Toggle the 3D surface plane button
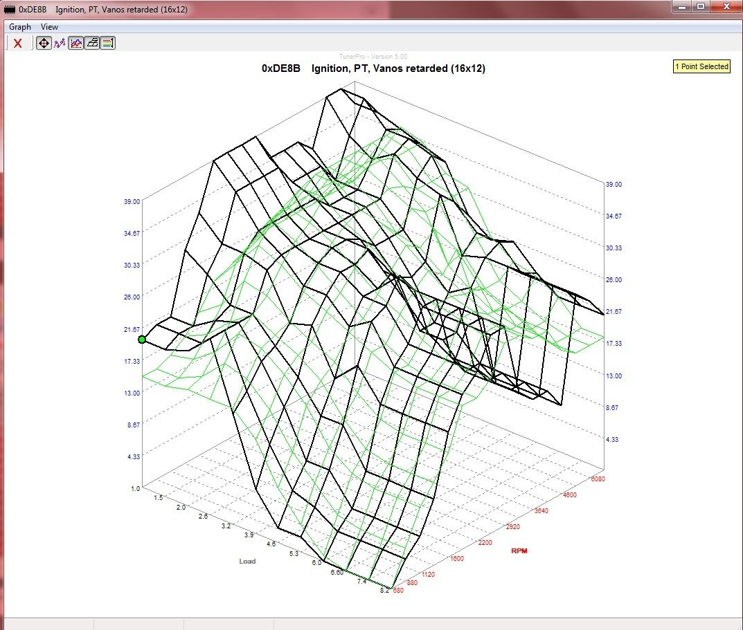 coord(91,44)
